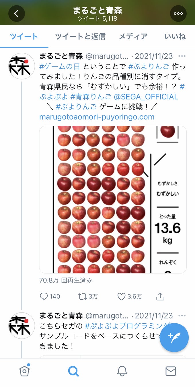Open the Search tab at the bottom
The width and height of the screenshot is (195, 387).
[73, 370]
